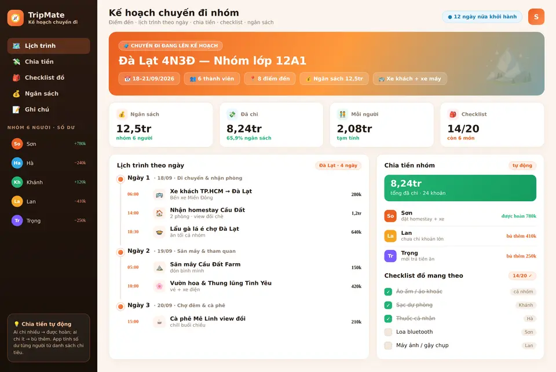Click the 18-21/09/2026 date chip
The image size is (556, 372).
click(x=149, y=79)
